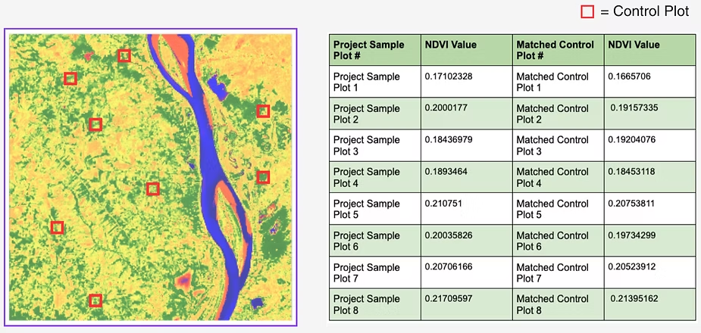Click the control NDVI value 0.20753811

tap(632, 204)
